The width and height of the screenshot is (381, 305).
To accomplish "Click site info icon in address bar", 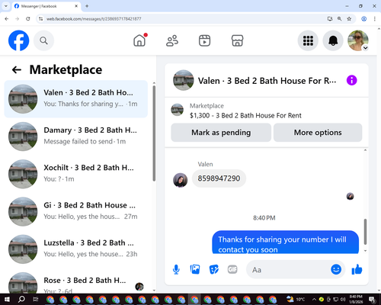I will pos(40,19).
